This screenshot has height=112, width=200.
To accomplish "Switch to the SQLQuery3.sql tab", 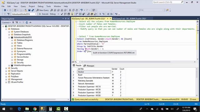I will click(x=129, y=19).
